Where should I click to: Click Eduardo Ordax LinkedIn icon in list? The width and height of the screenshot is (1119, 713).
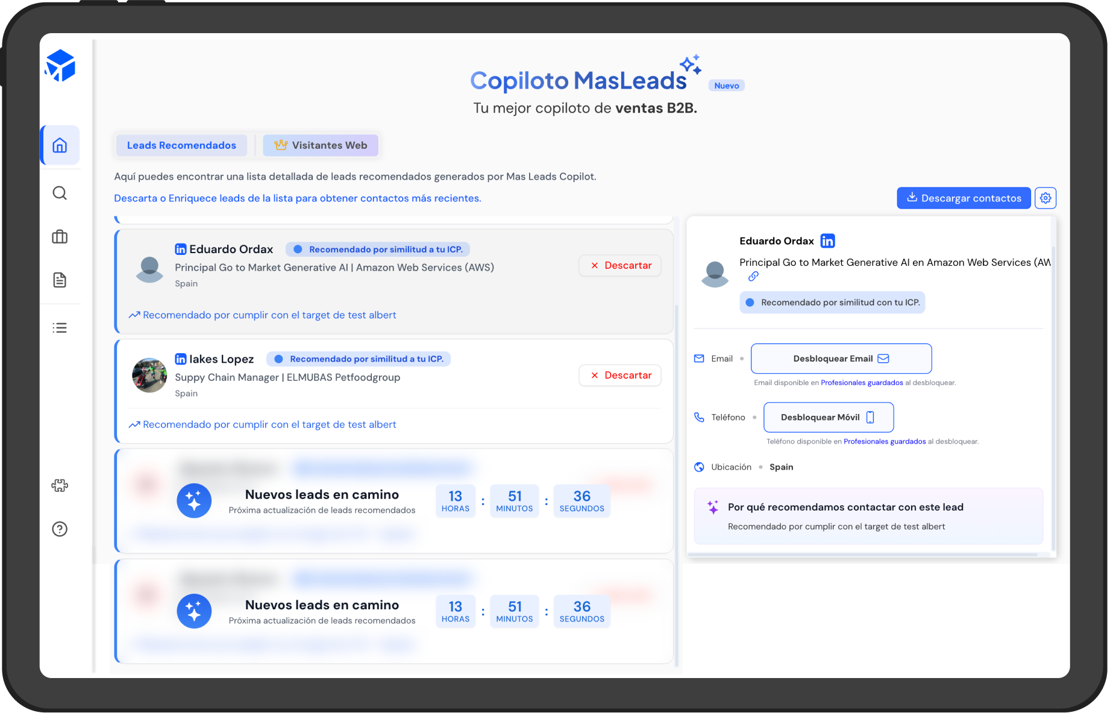pos(181,249)
